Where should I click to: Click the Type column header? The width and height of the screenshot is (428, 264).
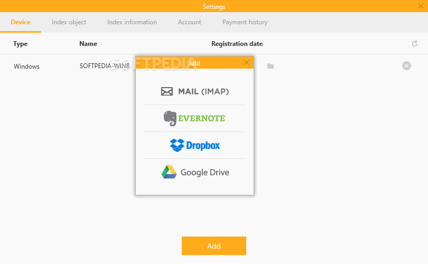pyautogui.click(x=20, y=44)
